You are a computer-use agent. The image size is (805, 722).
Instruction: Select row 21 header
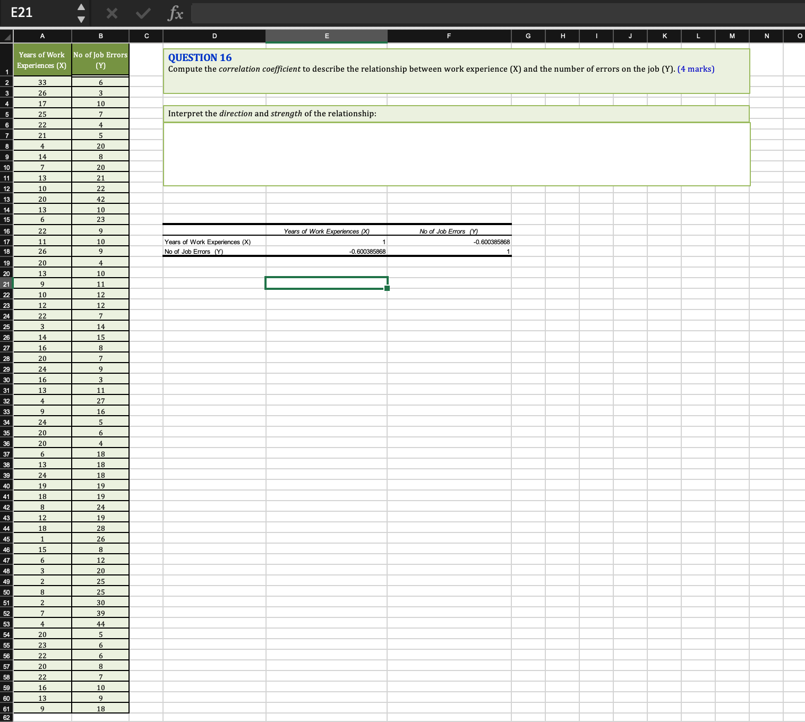click(6, 284)
